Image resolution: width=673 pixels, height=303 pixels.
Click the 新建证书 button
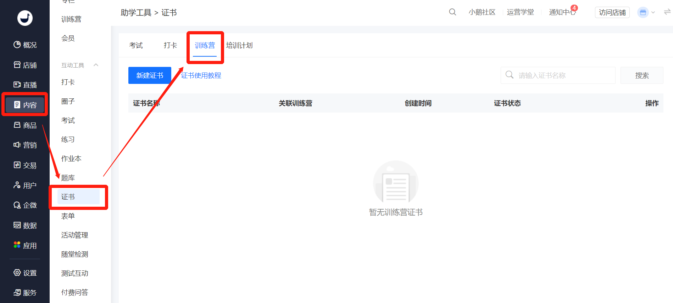[150, 75]
